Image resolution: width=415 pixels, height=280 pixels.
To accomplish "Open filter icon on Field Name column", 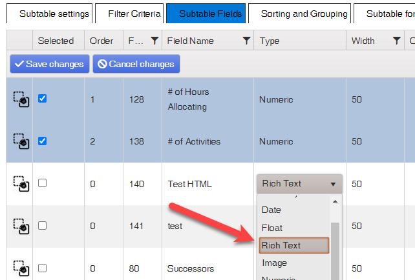I will click(x=246, y=41).
